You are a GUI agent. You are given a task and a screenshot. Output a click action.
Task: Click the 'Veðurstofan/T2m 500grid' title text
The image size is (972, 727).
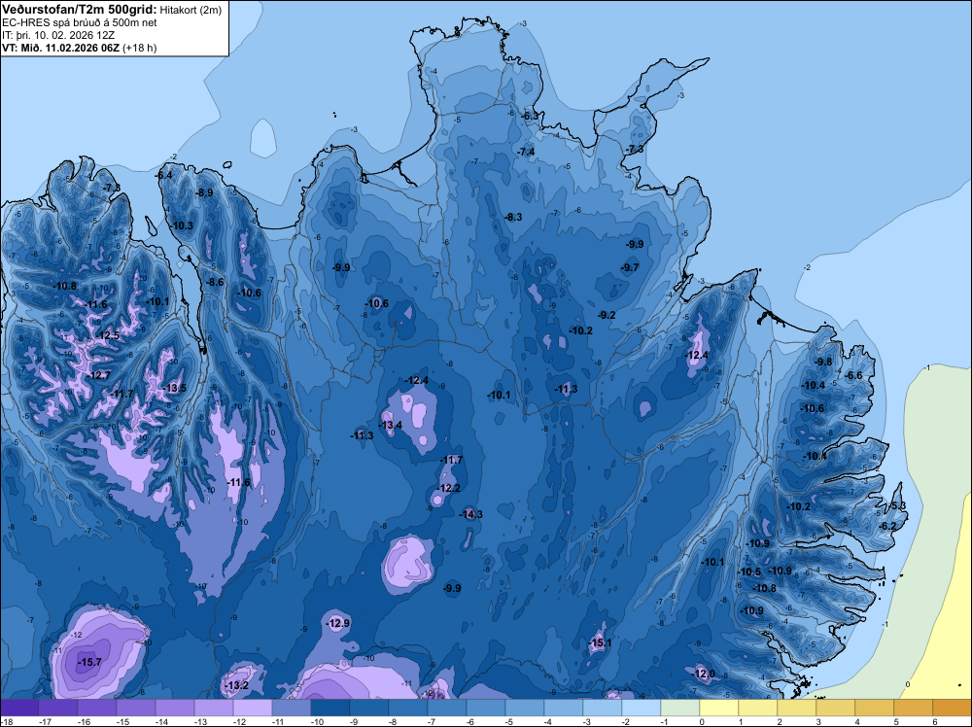[x=80, y=10]
